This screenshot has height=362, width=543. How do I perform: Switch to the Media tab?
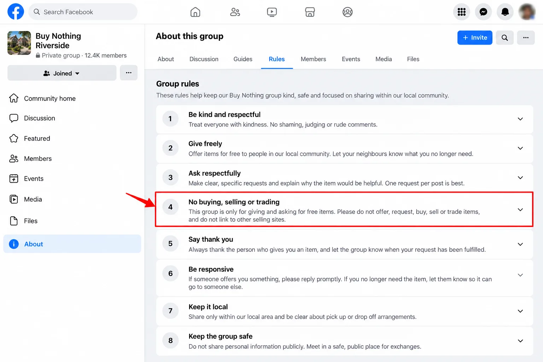click(x=384, y=59)
